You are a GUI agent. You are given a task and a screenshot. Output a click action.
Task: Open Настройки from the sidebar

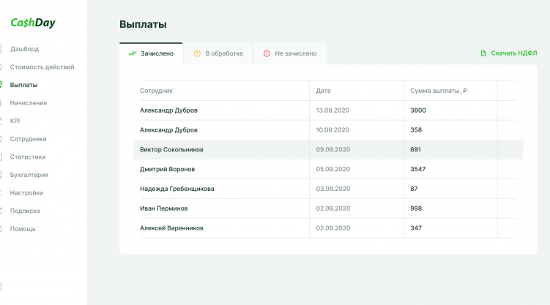26,193
